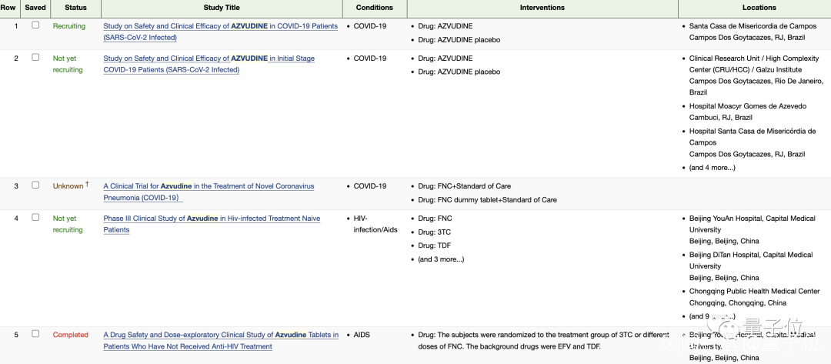Open Phase III Azvudine HIV-infected study link
The height and width of the screenshot is (364, 831).
[212, 224]
